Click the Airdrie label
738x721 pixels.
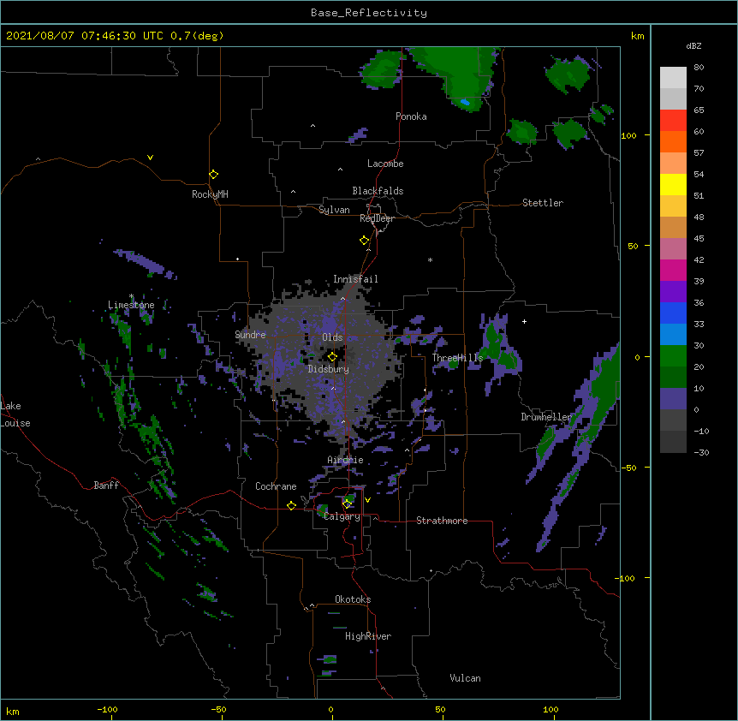[346, 460]
